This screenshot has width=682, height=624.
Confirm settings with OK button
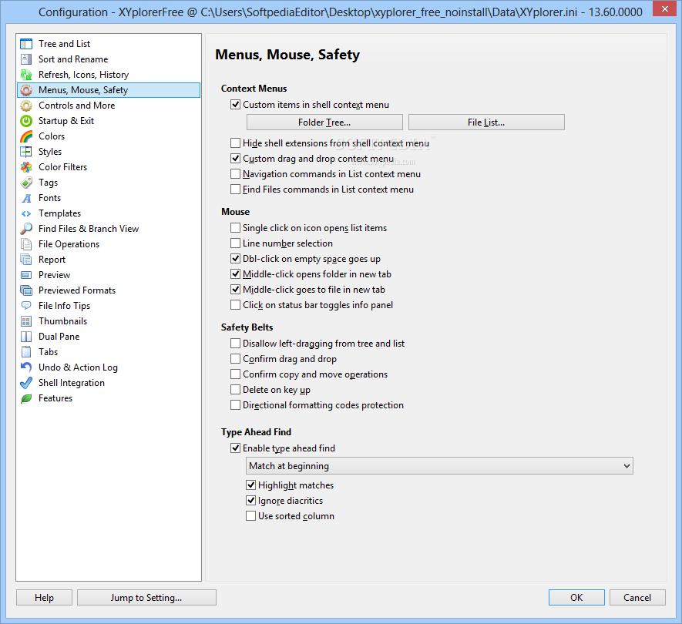click(576, 598)
